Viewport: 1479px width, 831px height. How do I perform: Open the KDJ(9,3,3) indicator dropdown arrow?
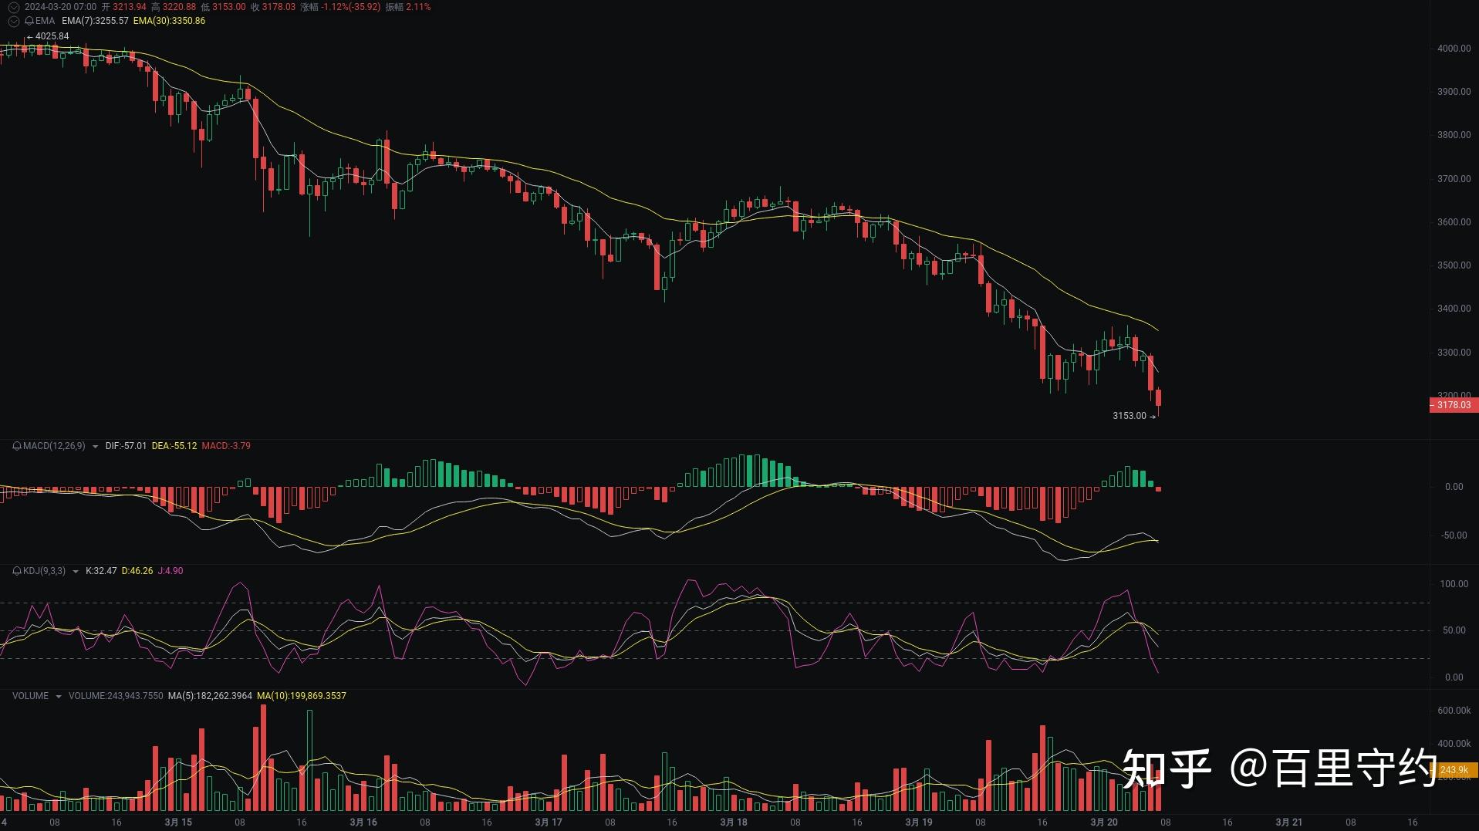[x=75, y=572]
